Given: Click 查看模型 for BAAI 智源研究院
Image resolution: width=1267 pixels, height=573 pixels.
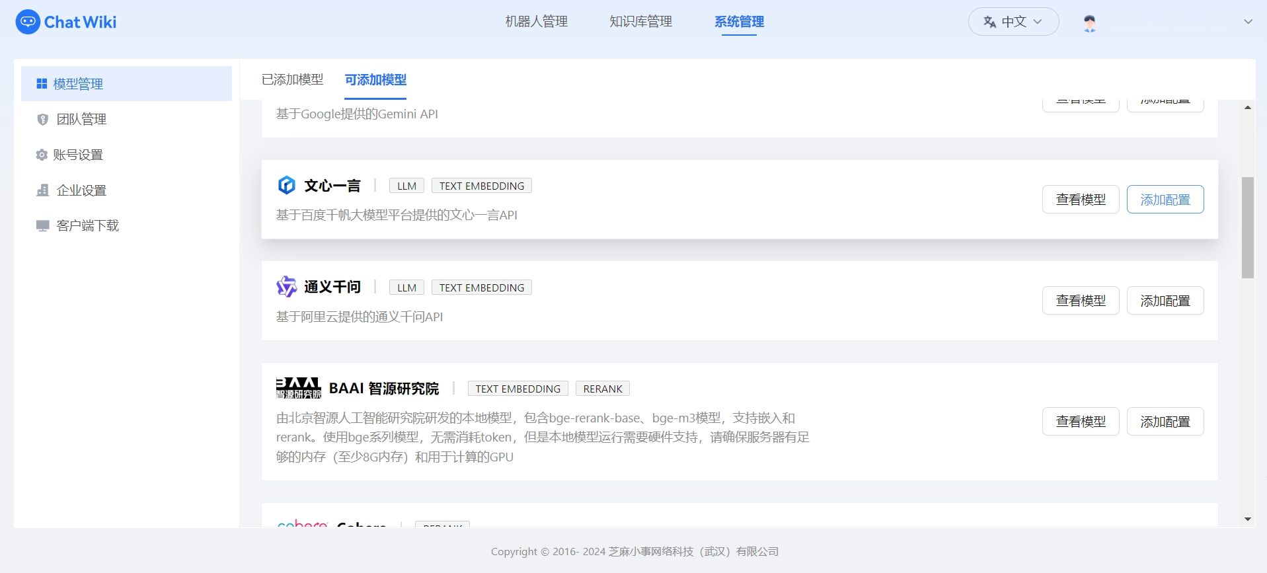Looking at the screenshot, I should point(1081,422).
